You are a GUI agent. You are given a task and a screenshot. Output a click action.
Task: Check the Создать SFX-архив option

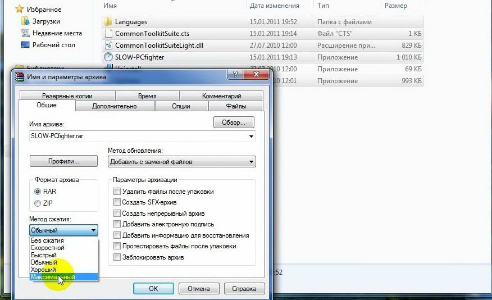pyautogui.click(x=117, y=202)
